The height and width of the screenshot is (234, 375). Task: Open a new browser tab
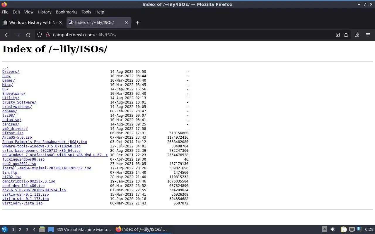point(137,23)
